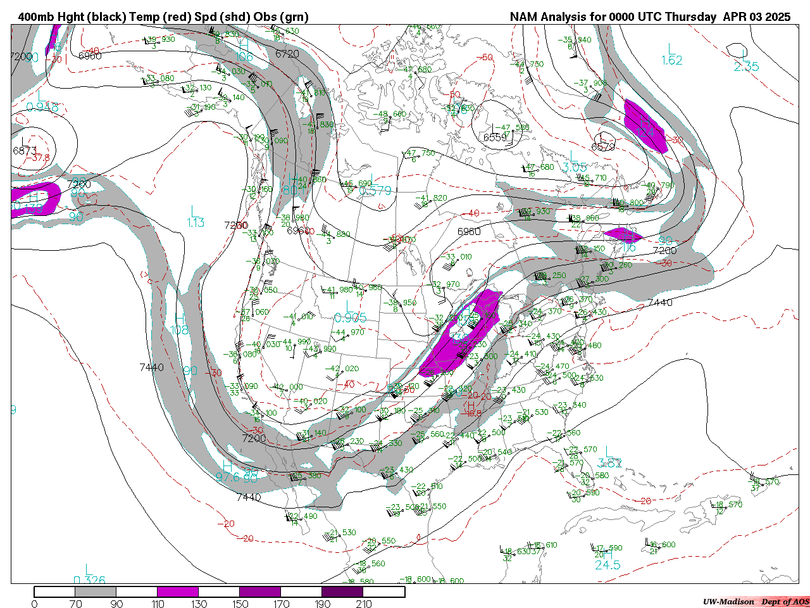Pick the purple 150–170 legend swatch
This screenshot has height=608, width=810.
click(260, 592)
